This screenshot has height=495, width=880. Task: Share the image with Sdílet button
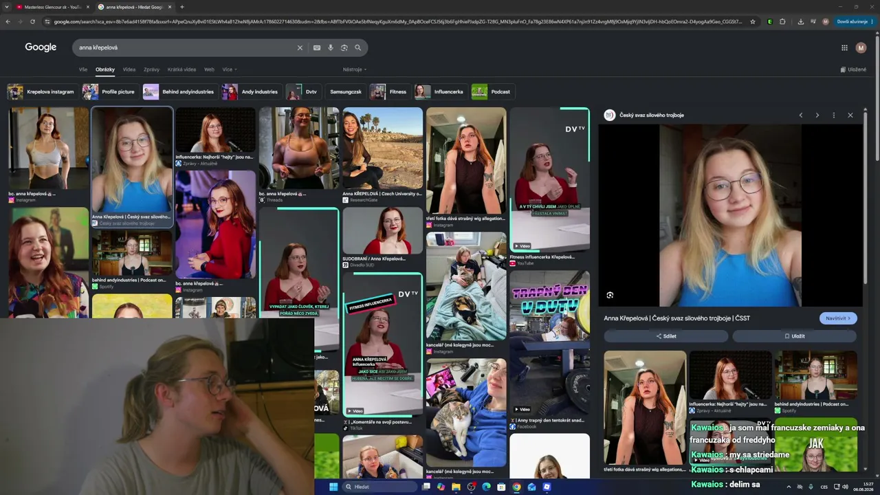click(665, 336)
